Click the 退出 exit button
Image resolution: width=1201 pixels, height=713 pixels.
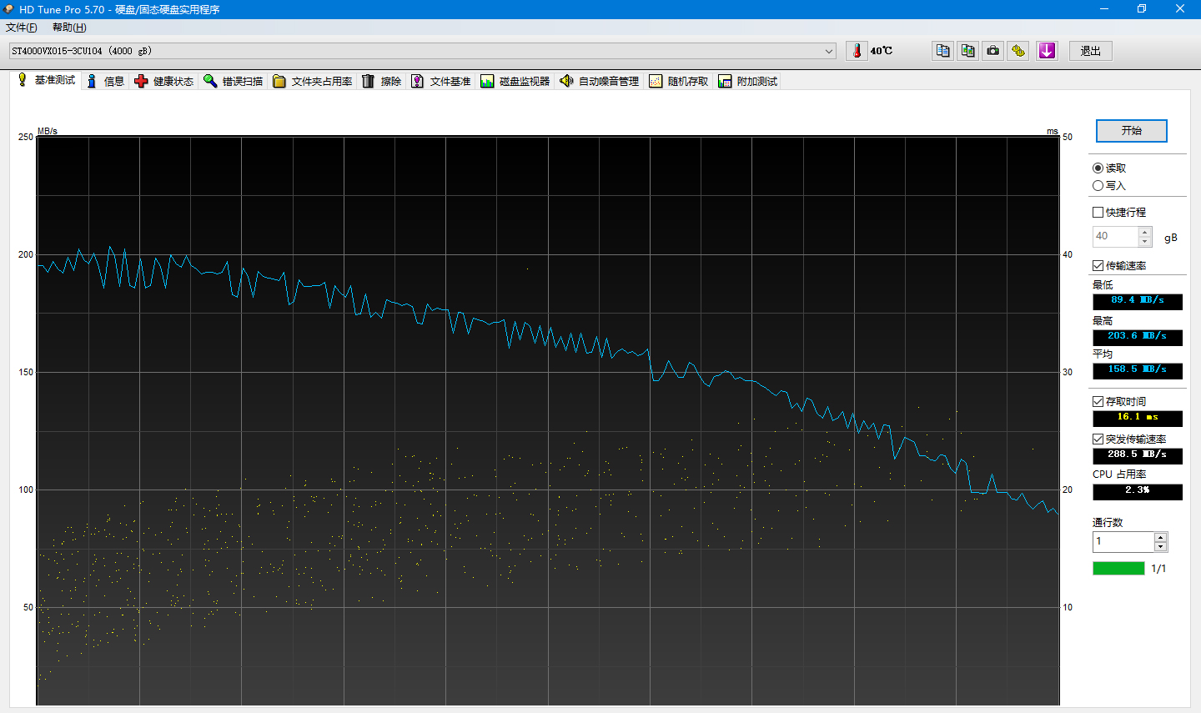[1091, 51]
